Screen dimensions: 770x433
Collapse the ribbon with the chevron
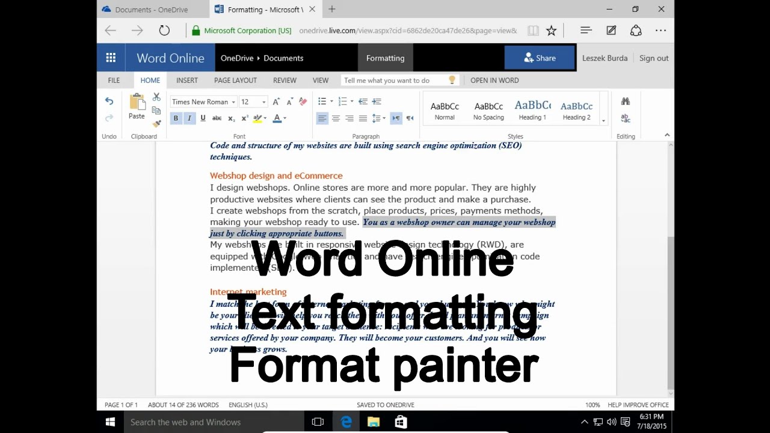(667, 135)
